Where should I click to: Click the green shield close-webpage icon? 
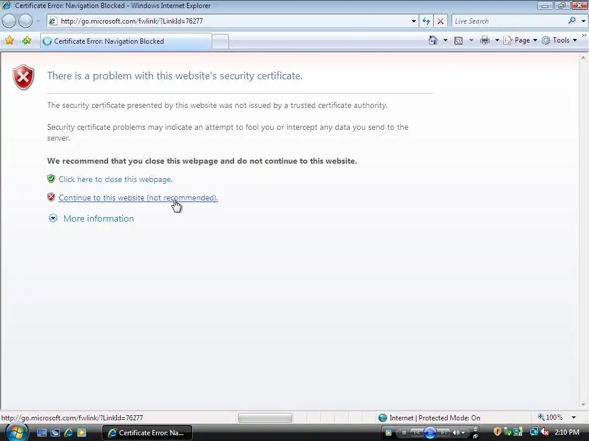(51, 179)
